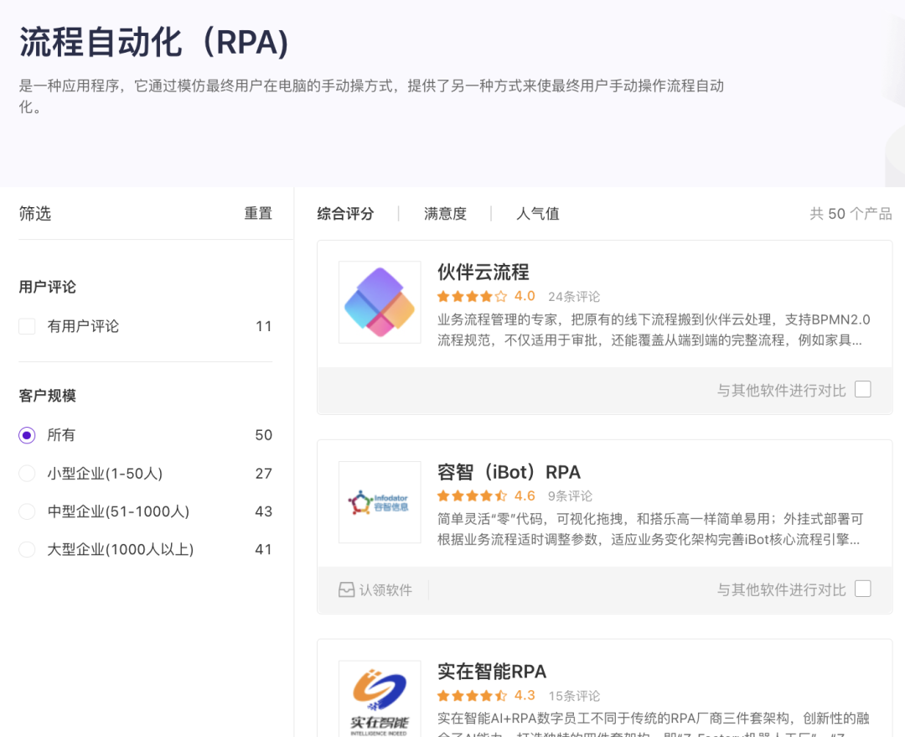Sort products by 综合评分 tab

click(345, 214)
